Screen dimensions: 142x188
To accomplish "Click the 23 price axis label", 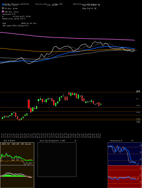I will [x=137, y=99].
